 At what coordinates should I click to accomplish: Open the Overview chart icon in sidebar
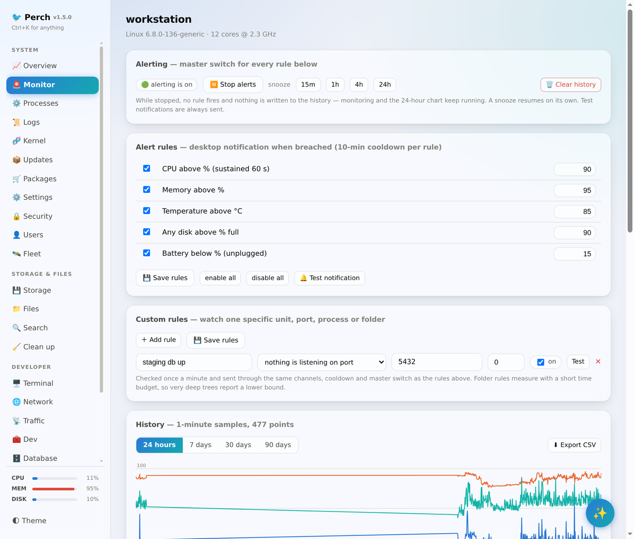(x=16, y=66)
